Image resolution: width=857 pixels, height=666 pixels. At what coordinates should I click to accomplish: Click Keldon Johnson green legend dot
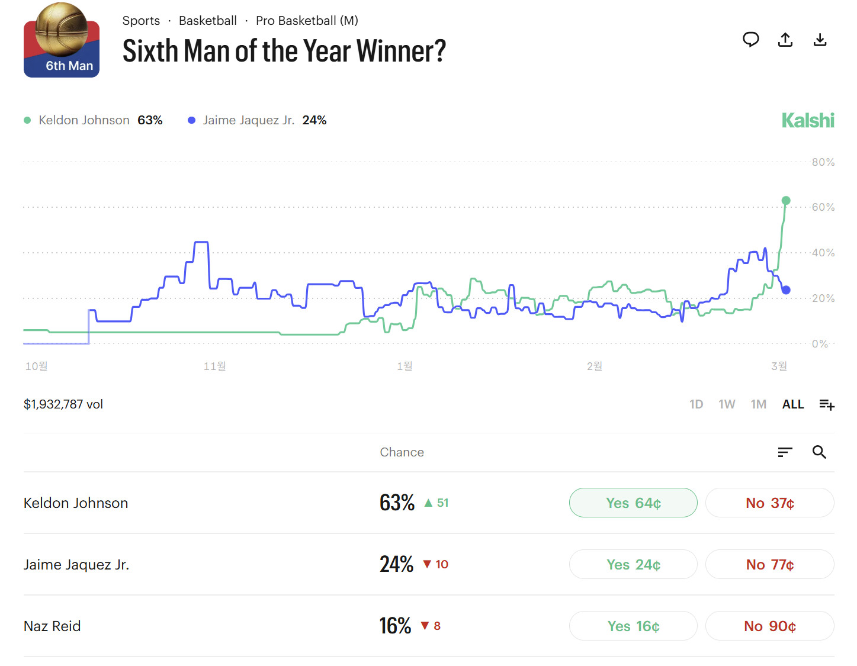click(x=27, y=120)
